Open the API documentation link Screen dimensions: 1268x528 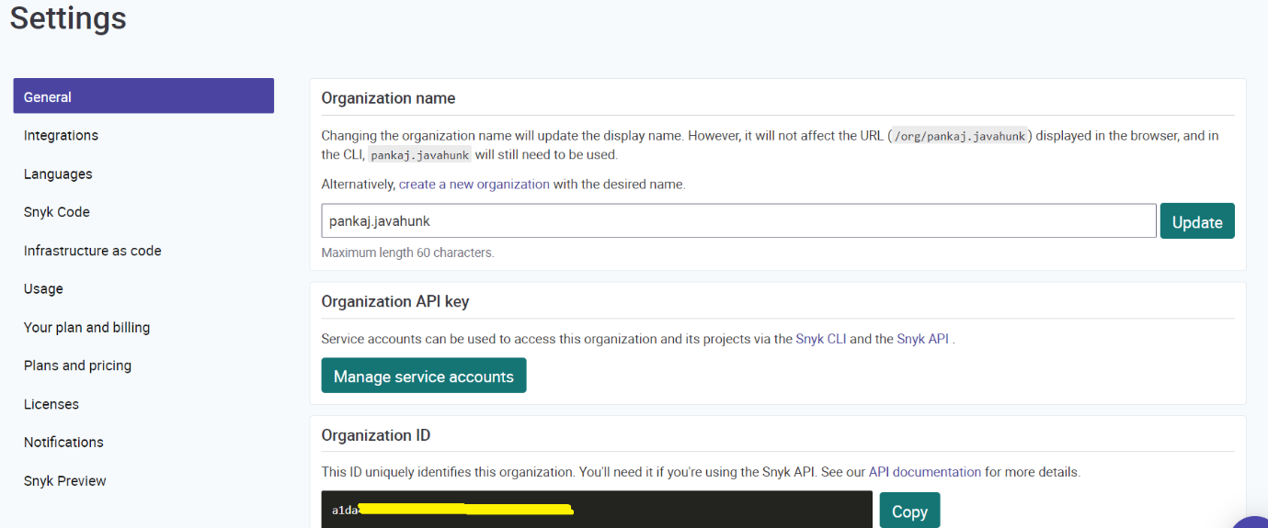click(x=925, y=472)
